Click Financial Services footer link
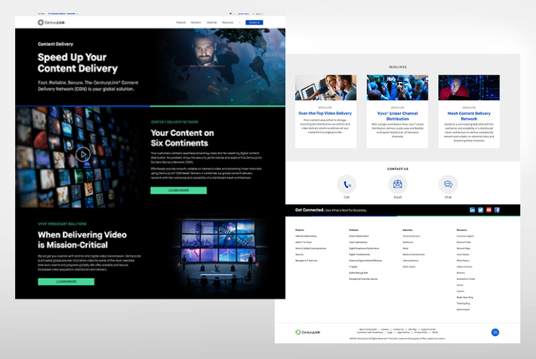Screen dimensions: 536x359 tap(412, 236)
